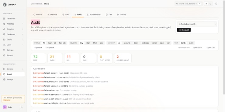Filter category by kernel
Screen dimensions: 225x112
click(154, 43)
